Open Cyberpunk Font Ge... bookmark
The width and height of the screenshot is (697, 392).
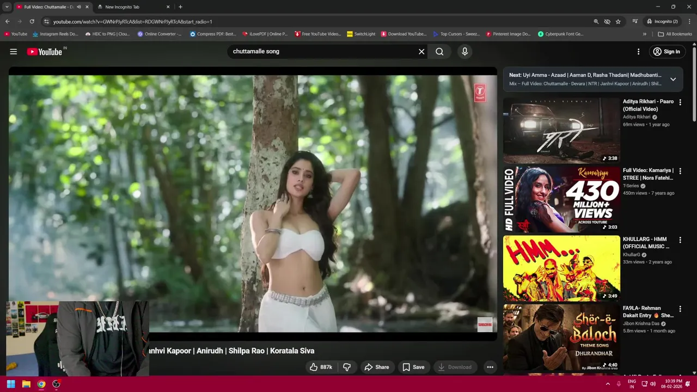(x=560, y=34)
